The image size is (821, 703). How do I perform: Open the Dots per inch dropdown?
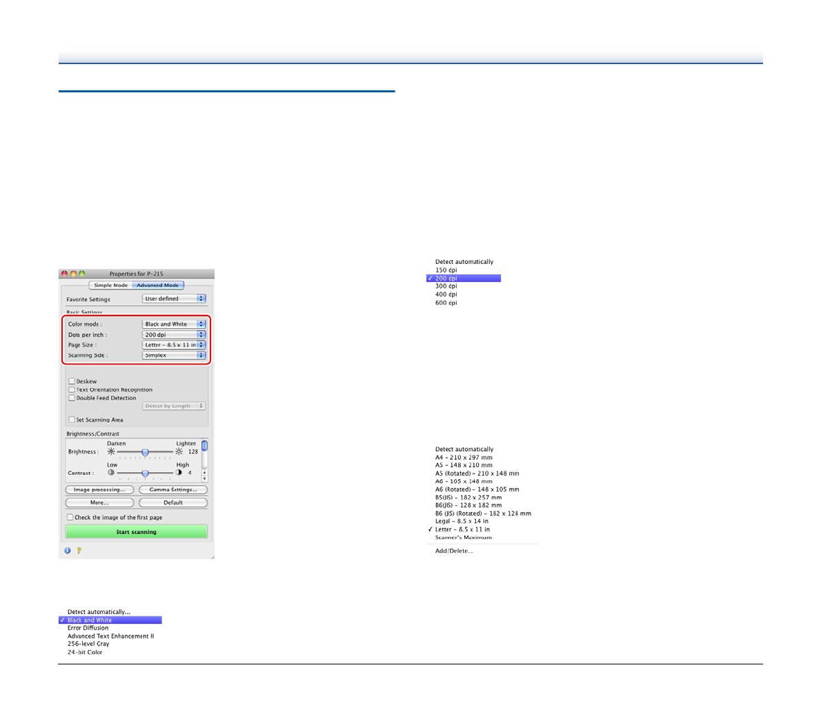174,335
